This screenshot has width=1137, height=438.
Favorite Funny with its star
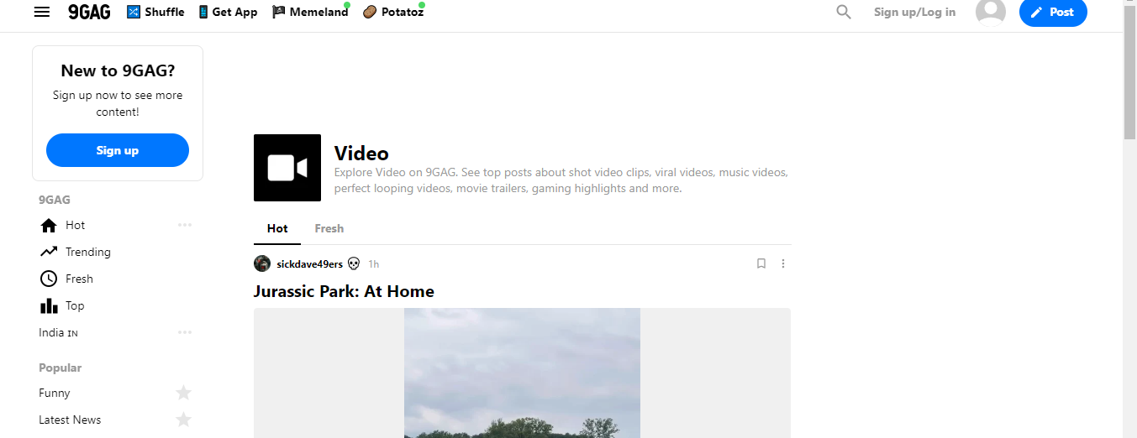(x=183, y=393)
